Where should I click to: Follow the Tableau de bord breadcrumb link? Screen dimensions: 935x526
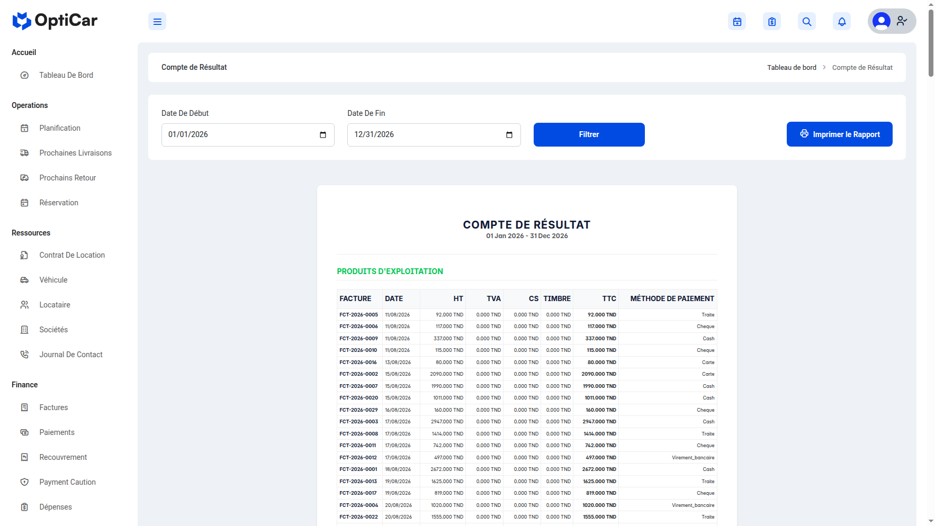(792, 68)
